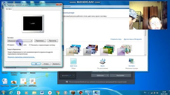Click the Сохранить тему link
Screen dimensions: 170x95
[116, 39]
